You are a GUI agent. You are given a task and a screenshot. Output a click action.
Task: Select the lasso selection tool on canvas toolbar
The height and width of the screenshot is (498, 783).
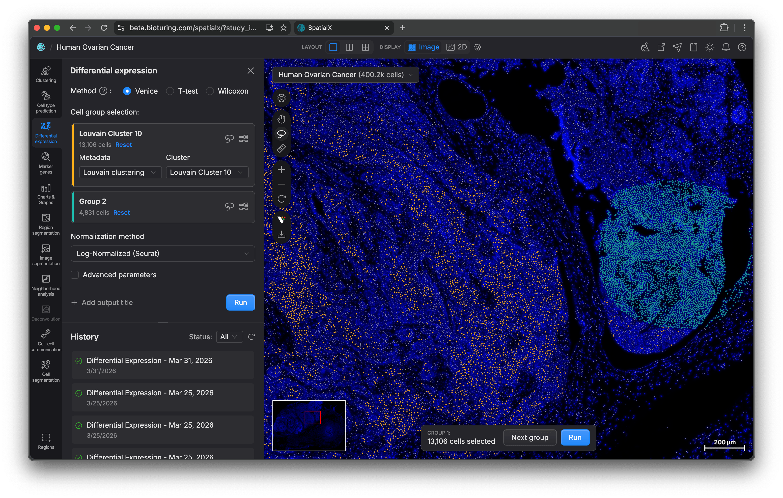click(x=281, y=134)
